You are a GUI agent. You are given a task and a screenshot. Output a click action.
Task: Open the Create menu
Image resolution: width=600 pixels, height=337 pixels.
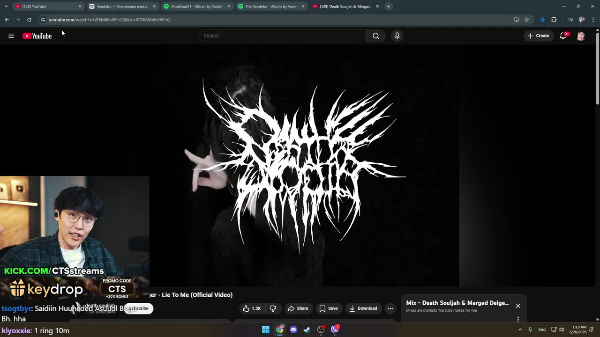(x=538, y=36)
